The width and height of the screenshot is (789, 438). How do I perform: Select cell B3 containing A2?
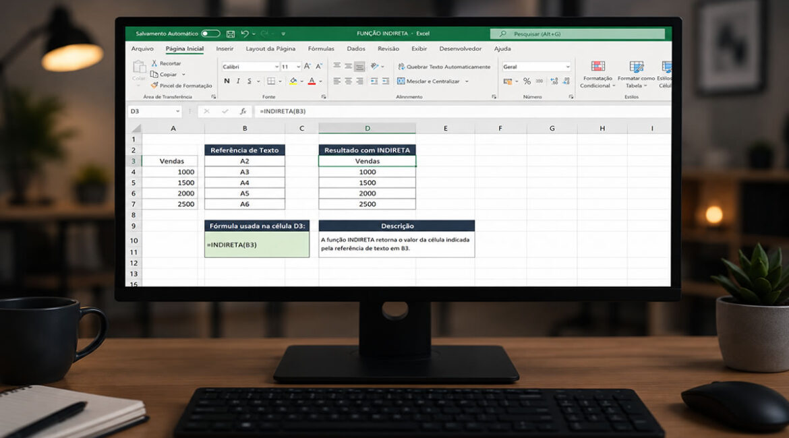tap(245, 161)
